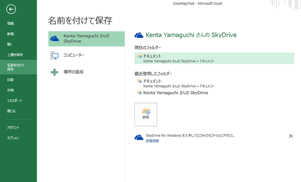The height and width of the screenshot is (182, 301).
Task: Select Kenta Yamaguchi さんの SkyDrive location
Action: pos(86,38)
